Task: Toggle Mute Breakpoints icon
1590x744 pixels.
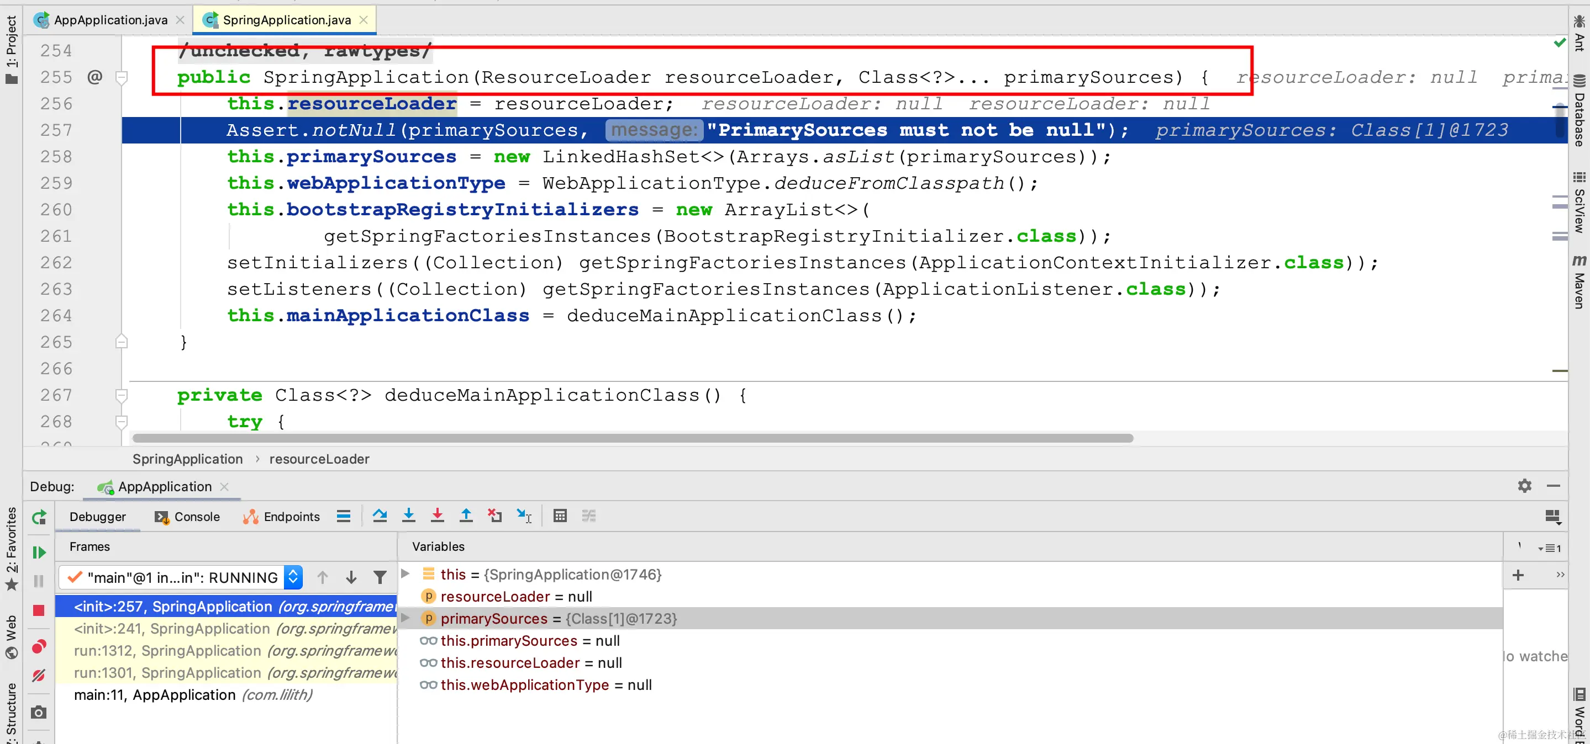Action: (x=39, y=676)
